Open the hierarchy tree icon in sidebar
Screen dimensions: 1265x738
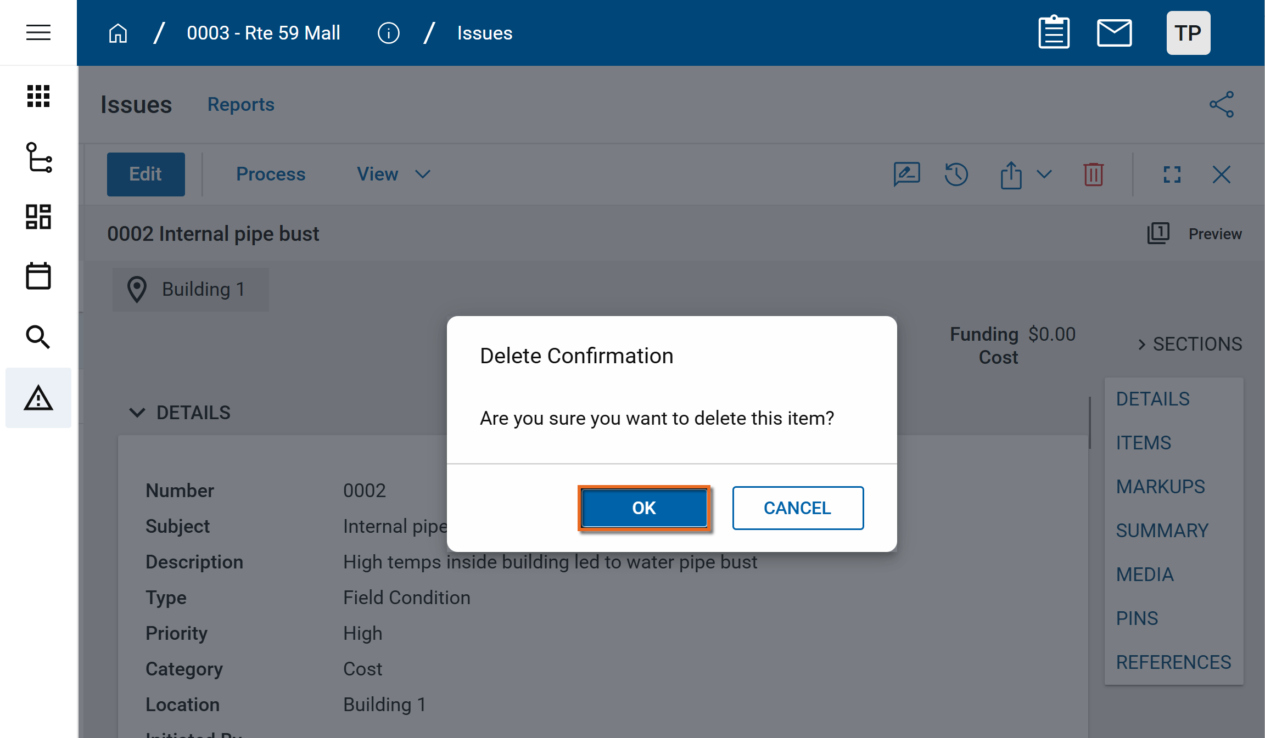(38, 157)
